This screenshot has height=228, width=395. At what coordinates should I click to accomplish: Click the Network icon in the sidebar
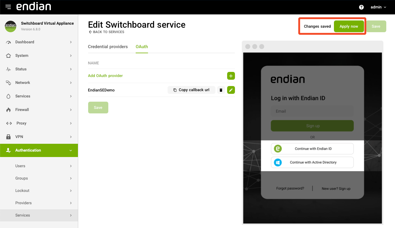8,83
